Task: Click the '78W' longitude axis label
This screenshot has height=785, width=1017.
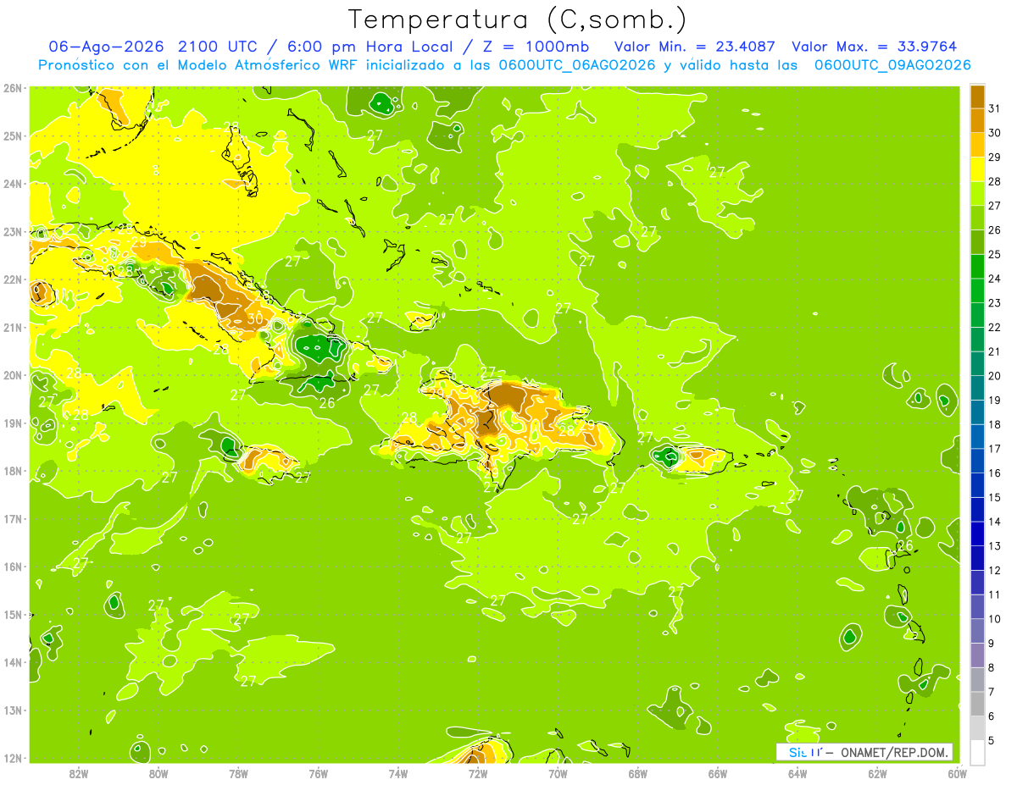Action: pyautogui.click(x=238, y=773)
